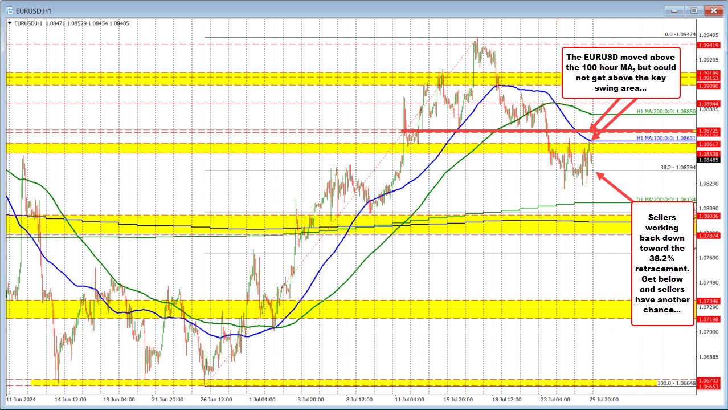This screenshot has width=728, height=410.
Task: Click the '19 Jun 04:00' time axis label
Action: click(x=119, y=400)
